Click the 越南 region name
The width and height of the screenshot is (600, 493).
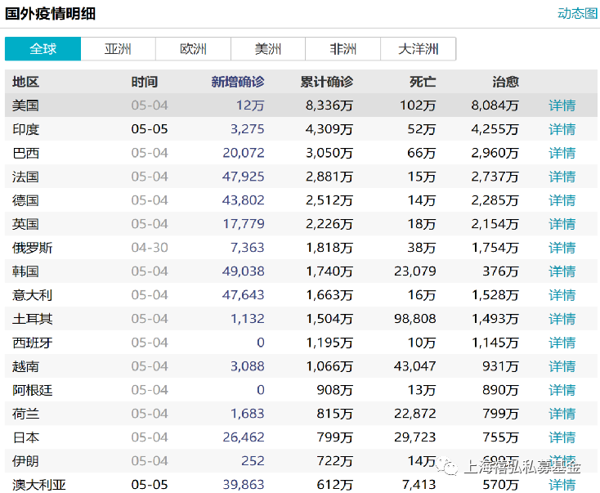point(25,366)
